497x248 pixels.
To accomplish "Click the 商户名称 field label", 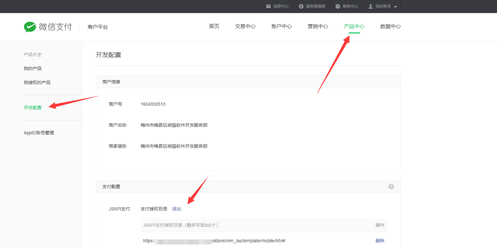I will coord(117,125).
